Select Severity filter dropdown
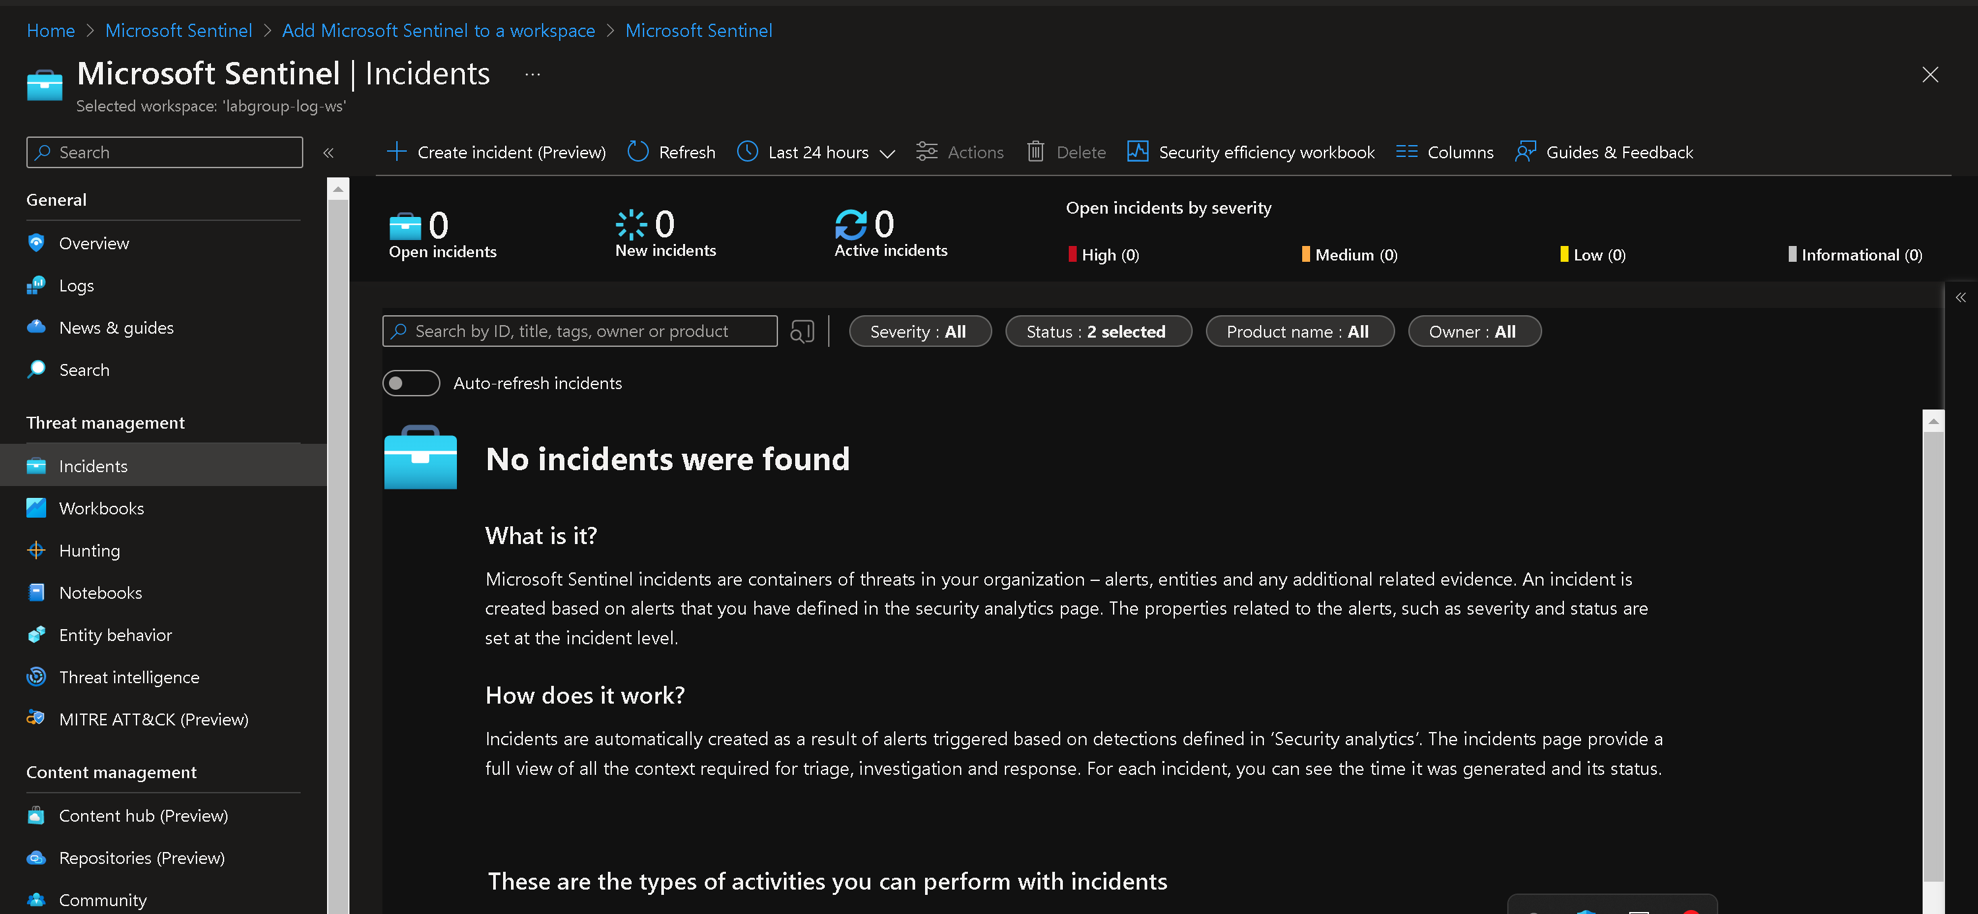 pyautogui.click(x=918, y=331)
